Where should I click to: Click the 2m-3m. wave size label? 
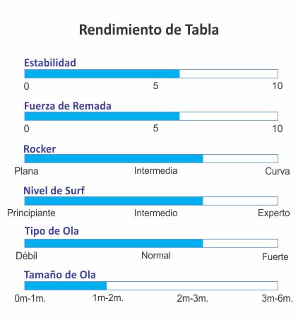(193, 298)
